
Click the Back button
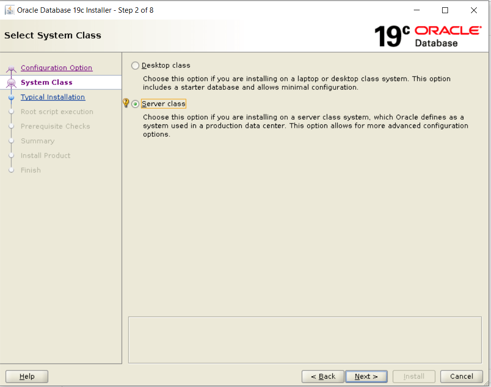(x=323, y=376)
